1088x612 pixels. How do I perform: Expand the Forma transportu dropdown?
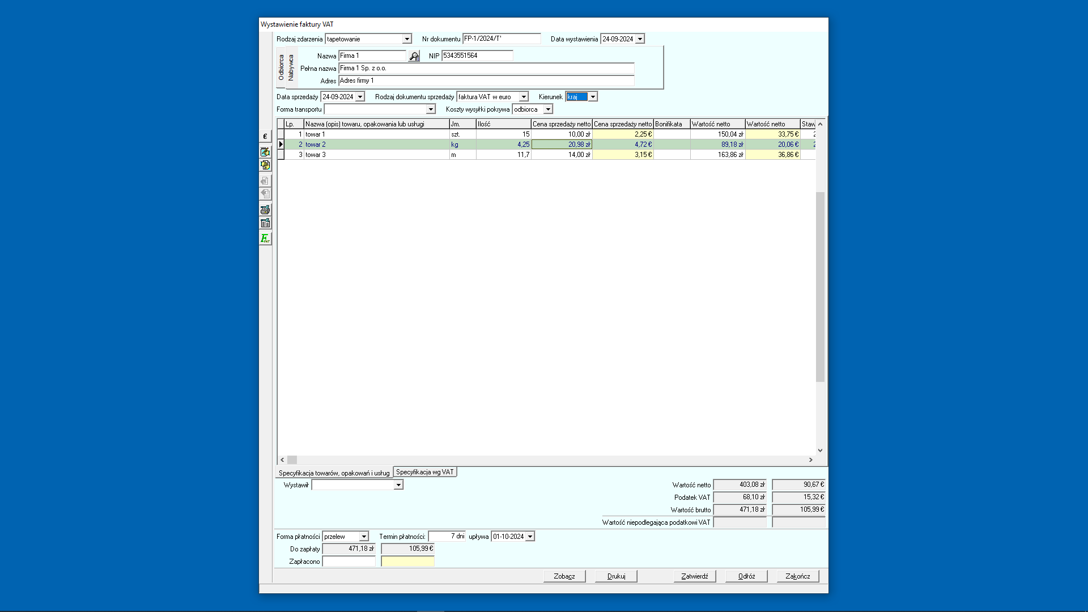click(x=431, y=109)
